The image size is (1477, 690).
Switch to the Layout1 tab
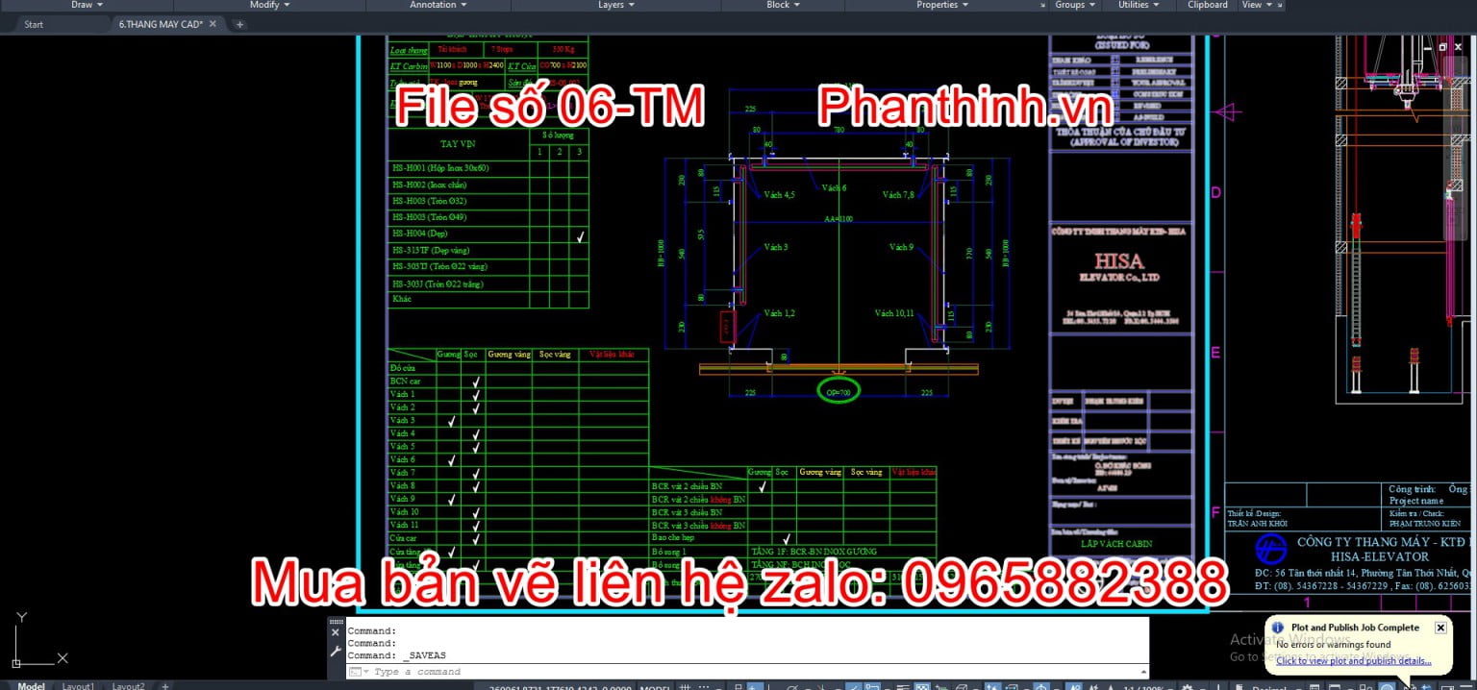[x=78, y=685]
